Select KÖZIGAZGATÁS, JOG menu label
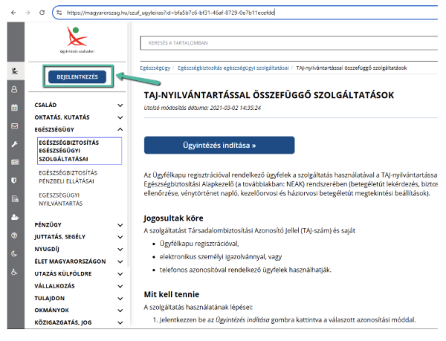446x341 pixels. point(63,322)
